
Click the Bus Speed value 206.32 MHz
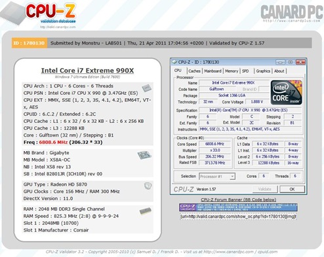[214, 157]
